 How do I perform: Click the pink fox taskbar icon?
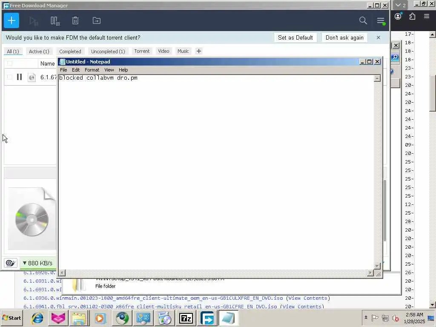pos(58,318)
